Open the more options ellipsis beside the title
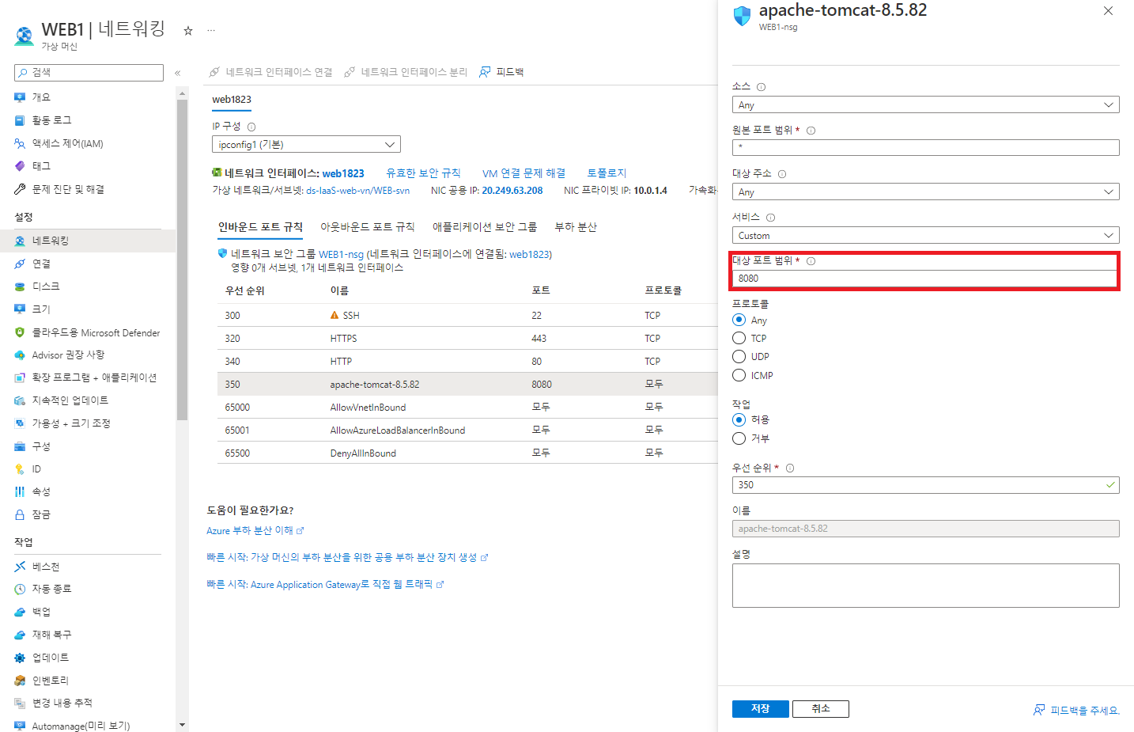The image size is (1134, 732). 211,31
